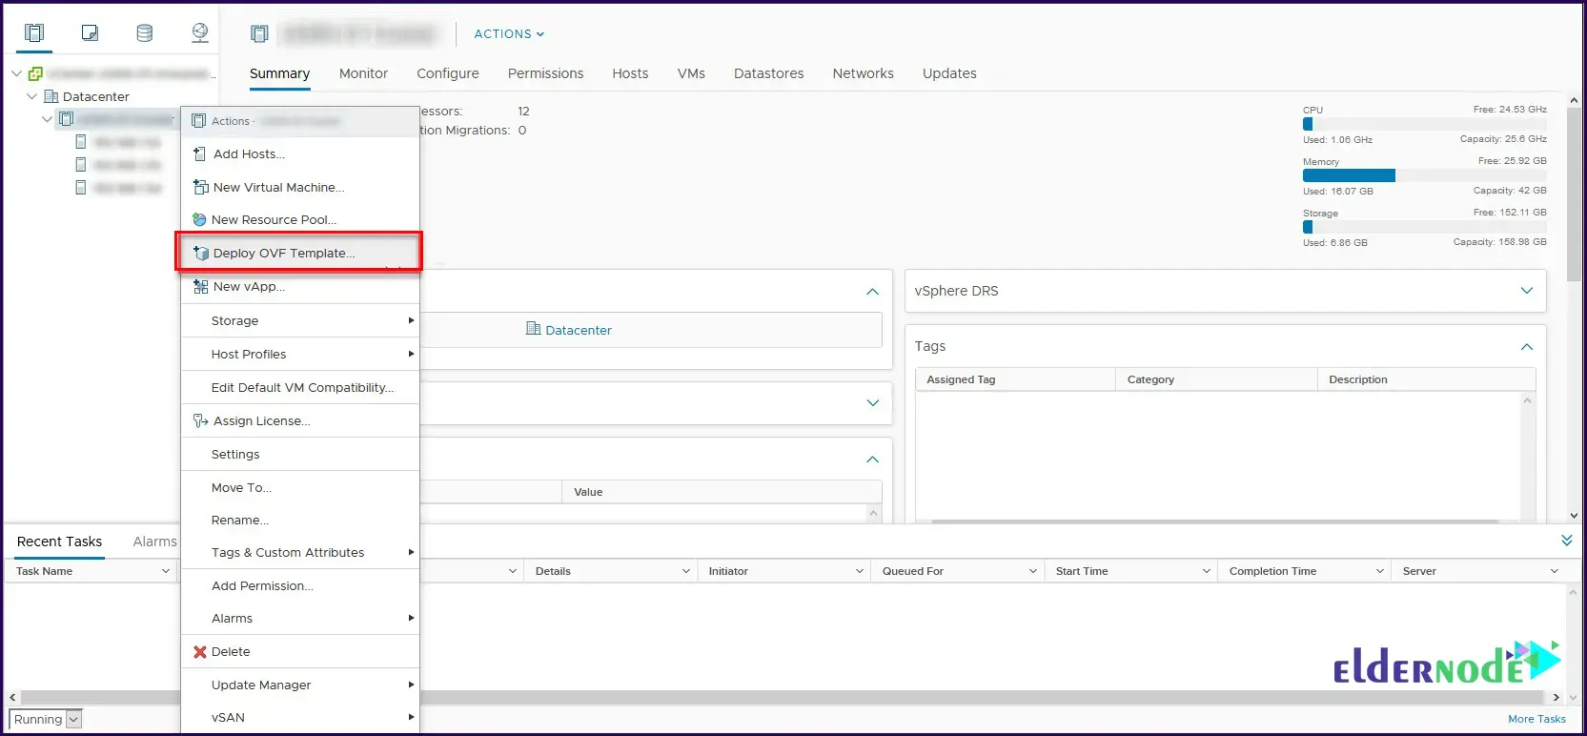Open the ACTIONS dropdown
The image size is (1587, 736).
(x=509, y=34)
